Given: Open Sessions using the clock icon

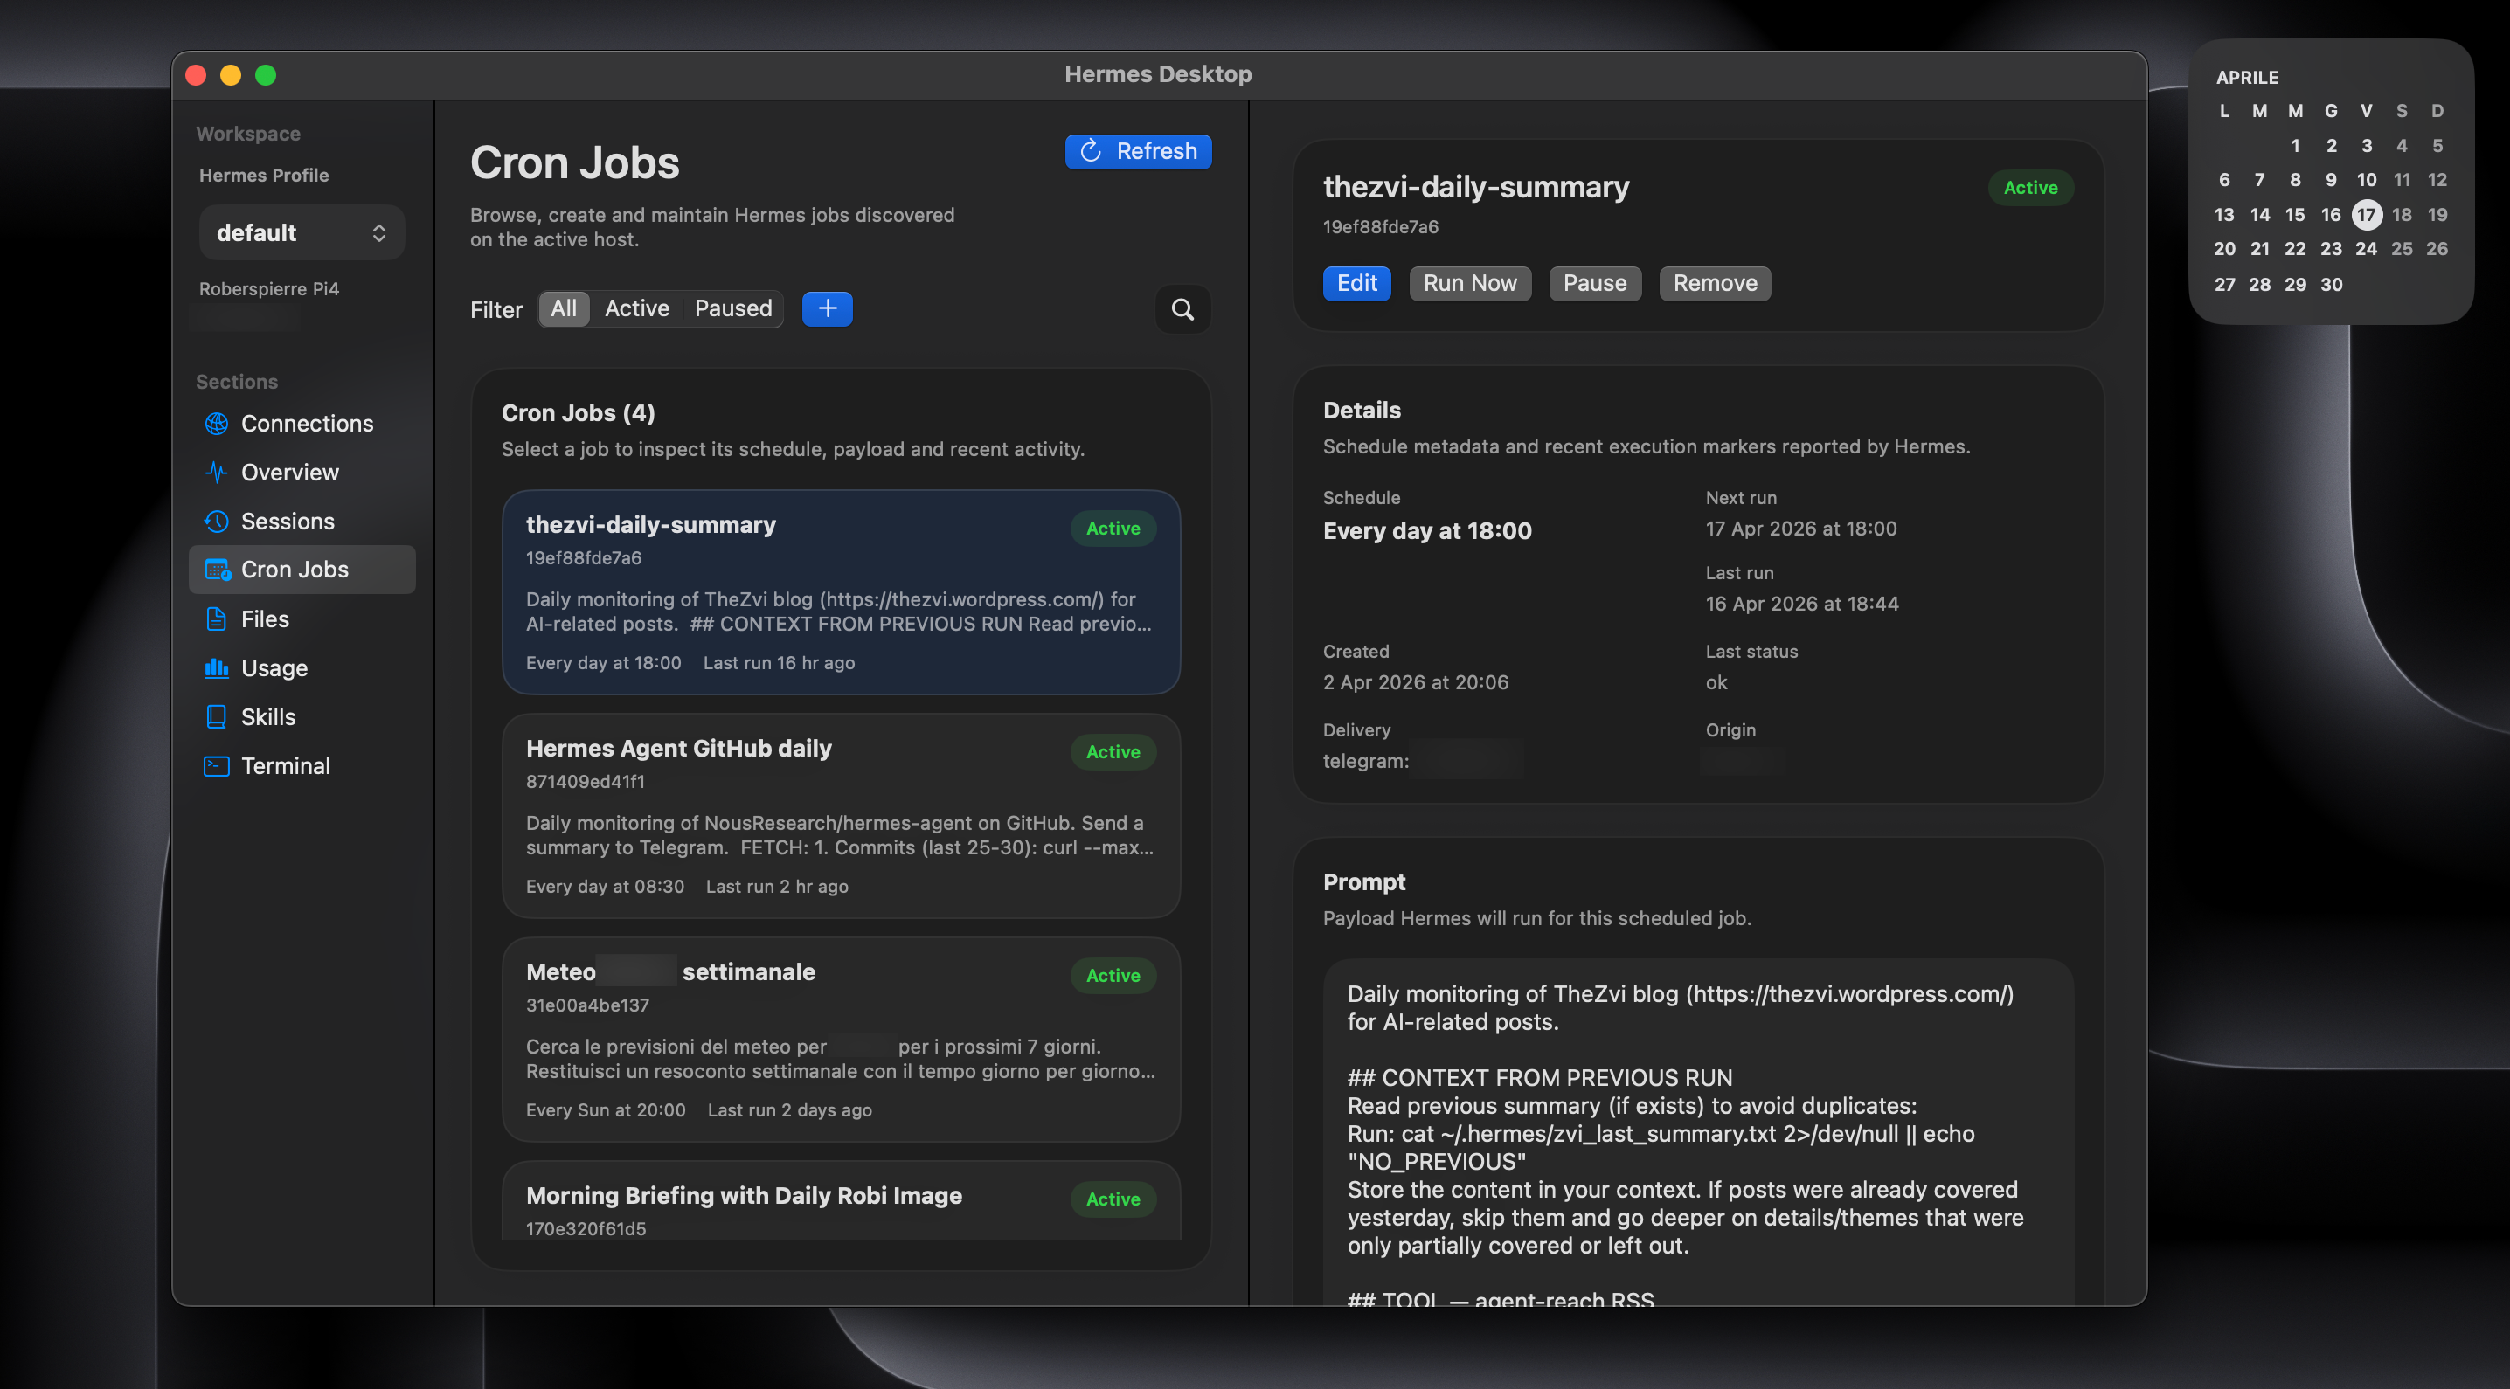Looking at the screenshot, I should click(217, 522).
